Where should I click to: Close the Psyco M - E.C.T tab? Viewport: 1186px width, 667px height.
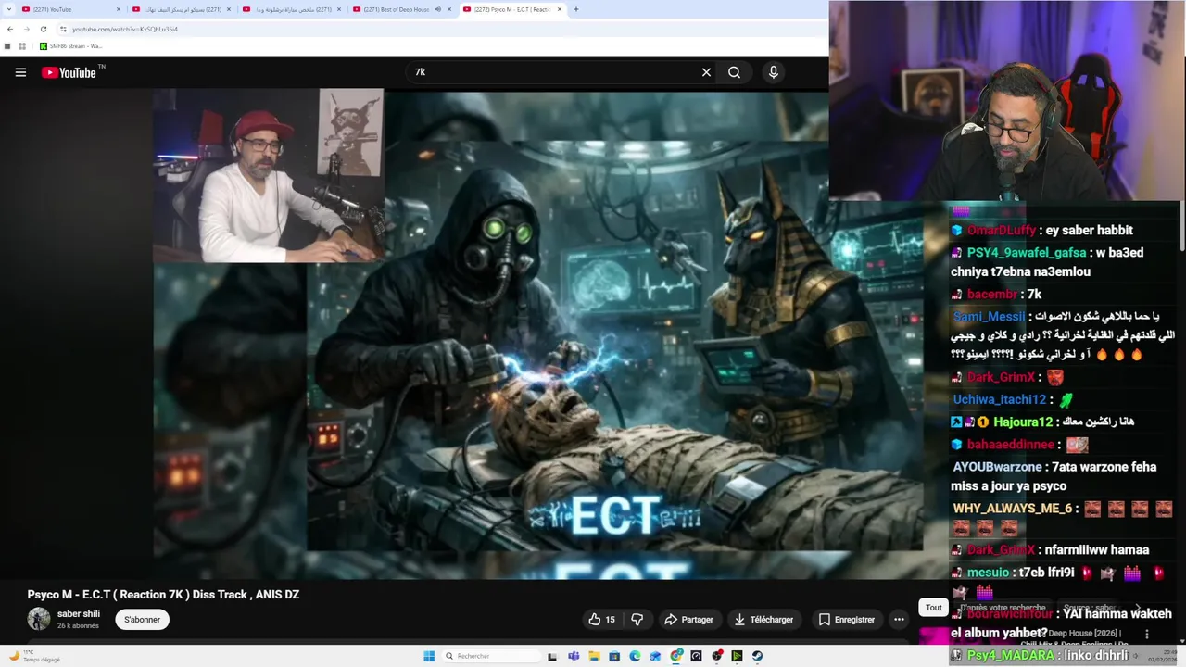pyautogui.click(x=560, y=9)
